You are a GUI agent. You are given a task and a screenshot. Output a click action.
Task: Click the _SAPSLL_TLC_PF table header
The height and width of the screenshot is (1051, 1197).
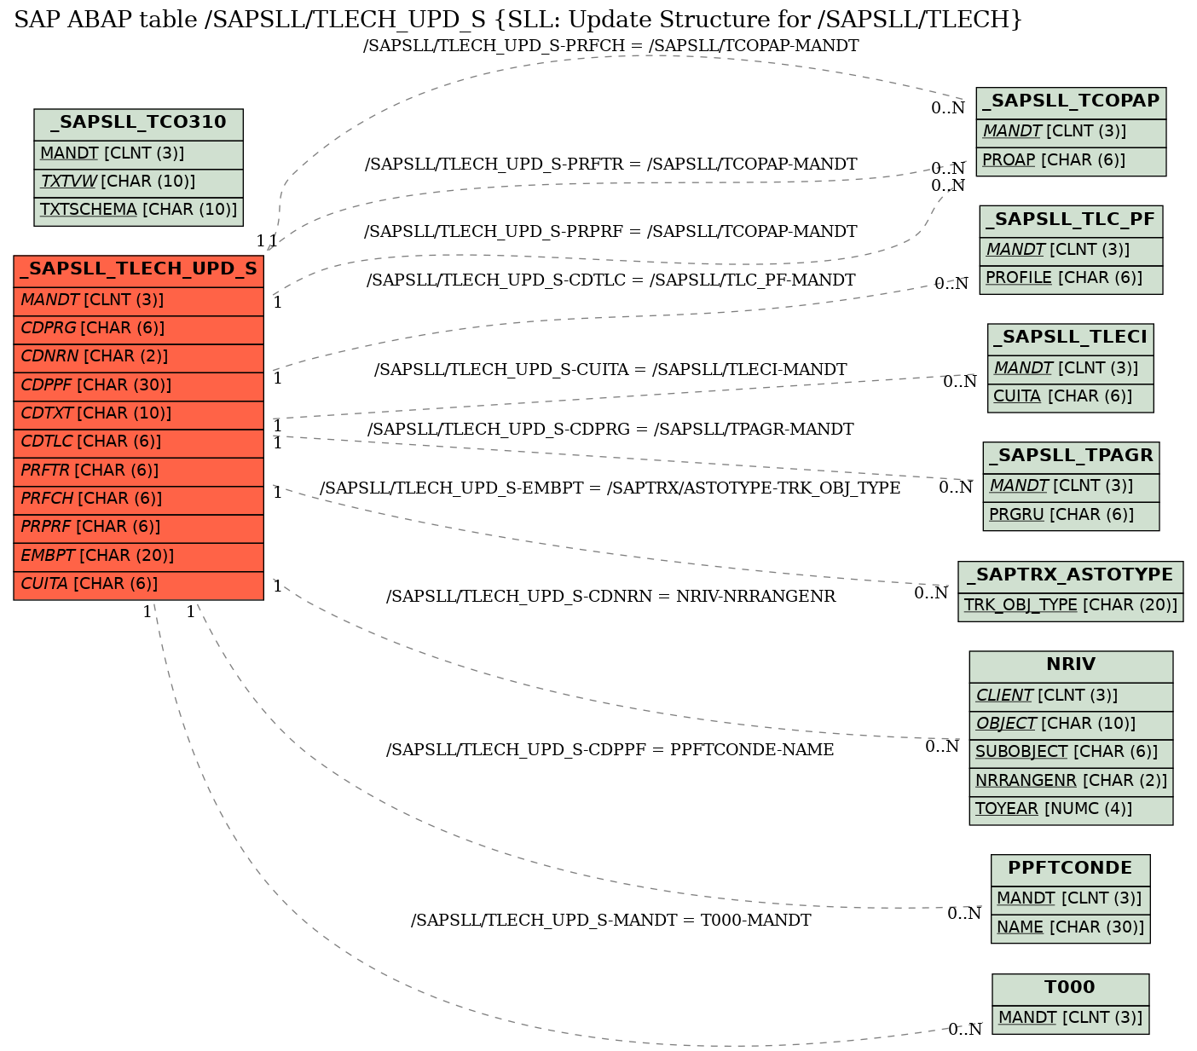pos(1071,221)
